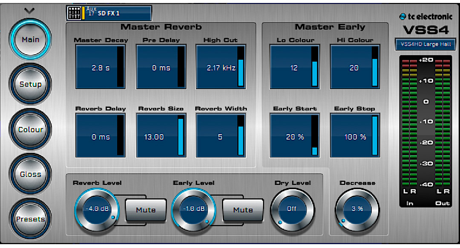Mute the Reverb Level
Viewport: 460px width, 248px height.
coord(146,210)
